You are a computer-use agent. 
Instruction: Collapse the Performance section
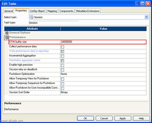(7, 37)
